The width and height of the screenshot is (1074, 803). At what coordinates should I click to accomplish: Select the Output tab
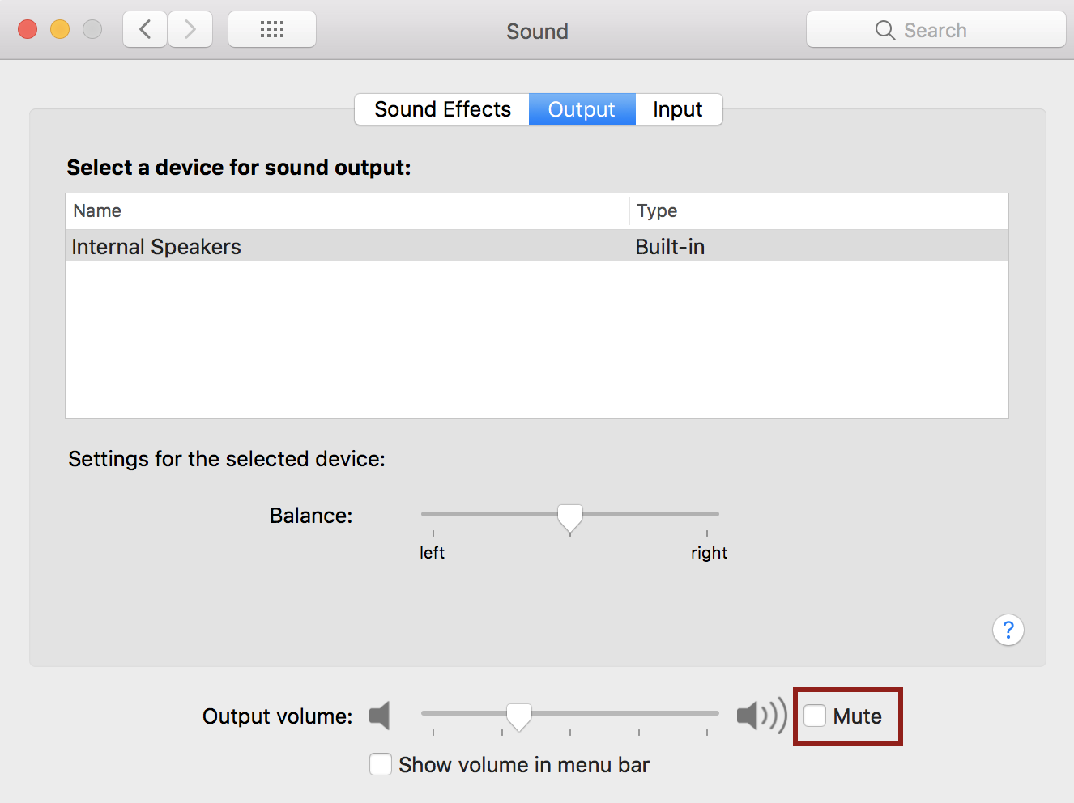[582, 109]
